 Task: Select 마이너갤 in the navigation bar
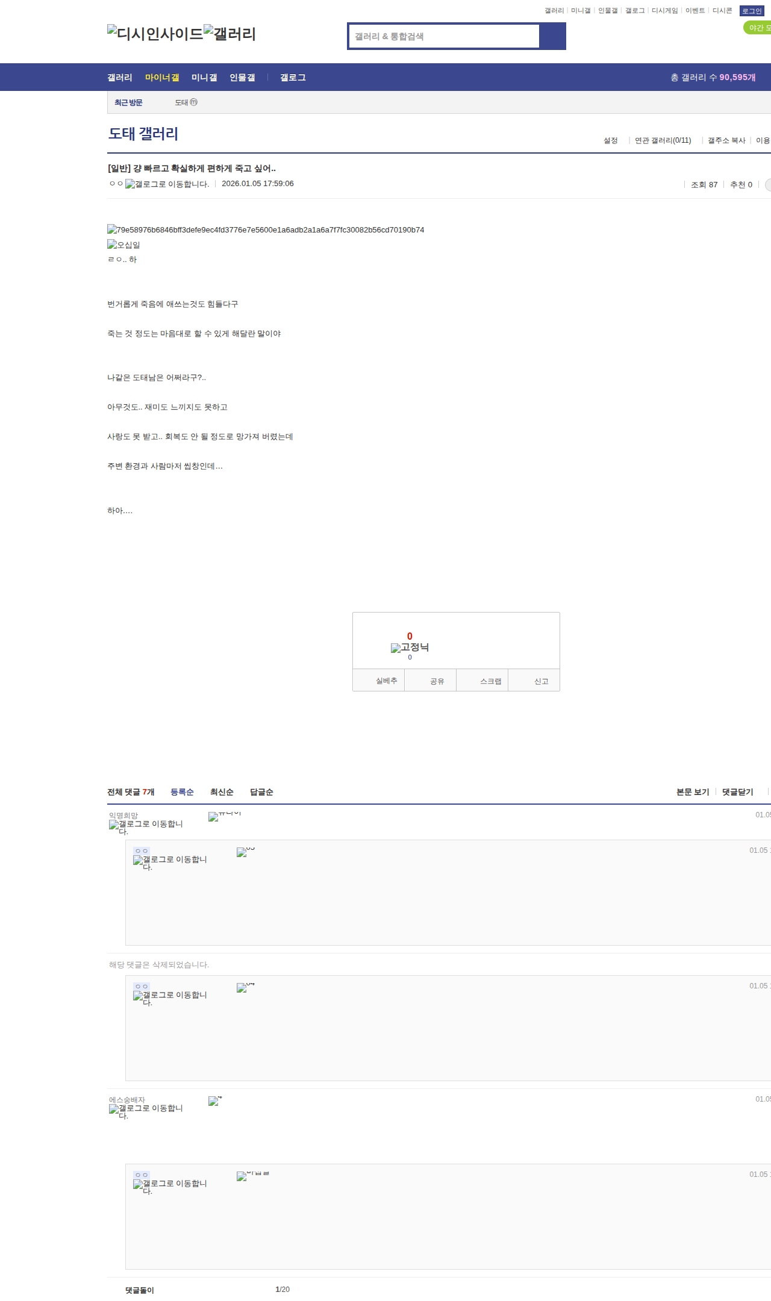[162, 77]
